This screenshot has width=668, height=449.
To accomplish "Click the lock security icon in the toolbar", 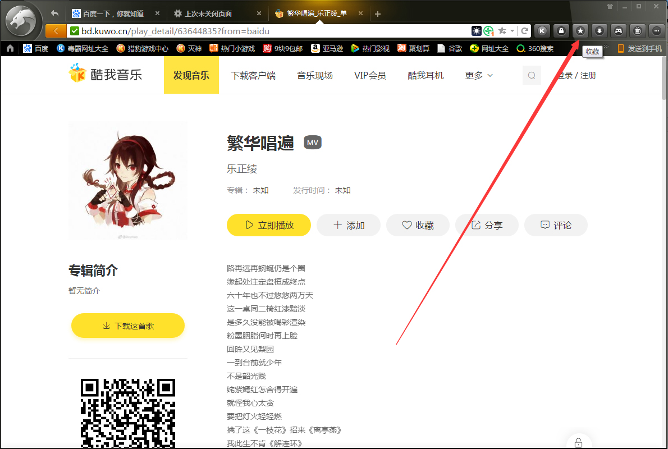I will click(x=561, y=31).
